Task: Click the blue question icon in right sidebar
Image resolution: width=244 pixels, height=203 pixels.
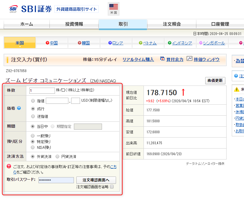Action: (236, 76)
